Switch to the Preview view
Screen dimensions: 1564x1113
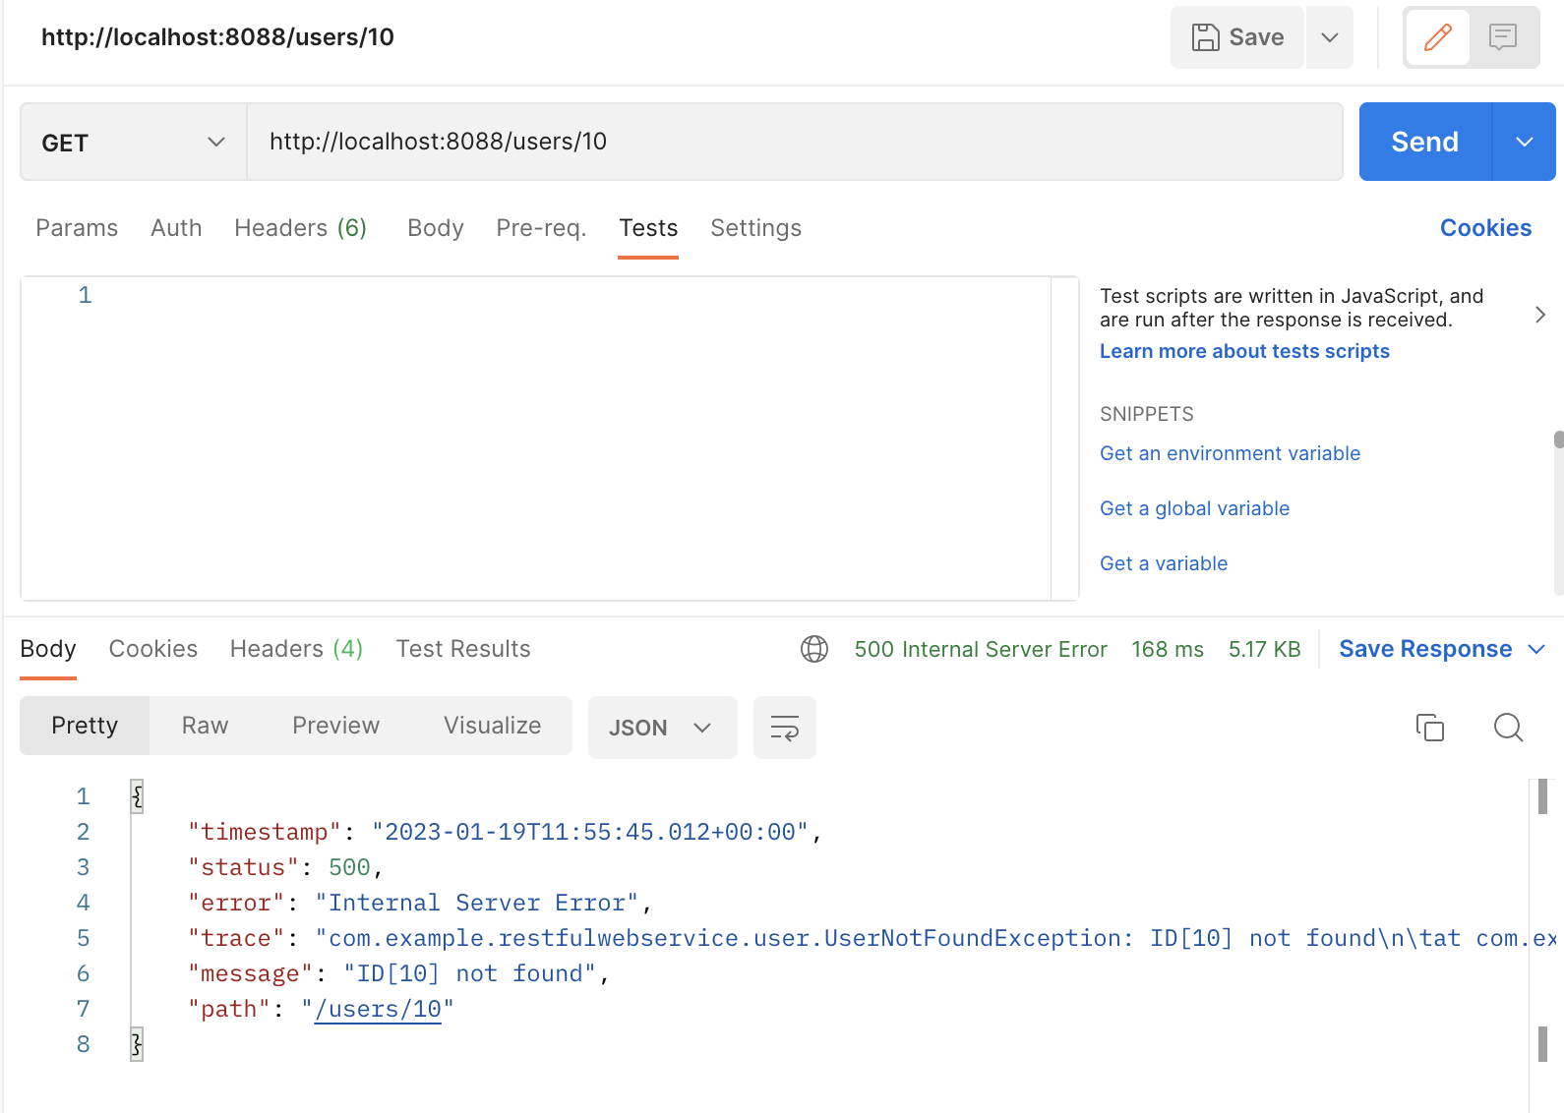tap(335, 726)
